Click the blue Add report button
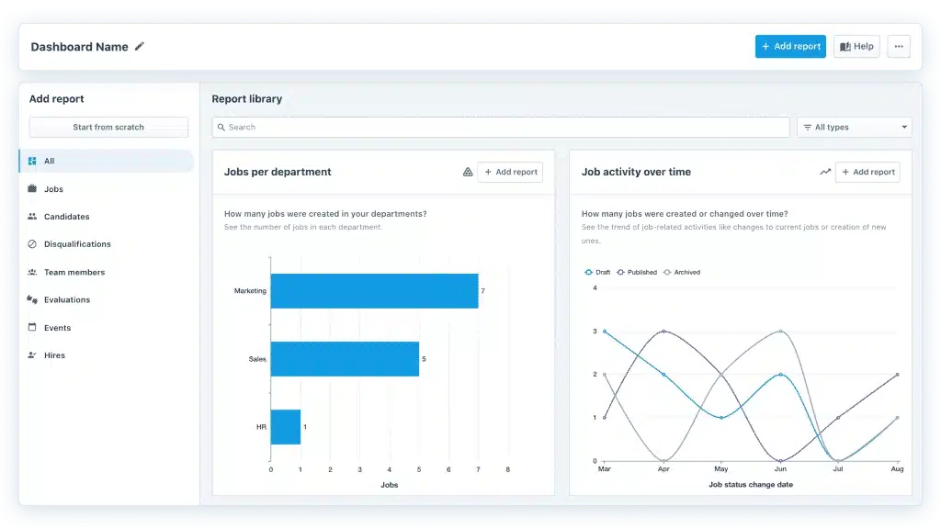941x529 pixels. [x=790, y=47]
